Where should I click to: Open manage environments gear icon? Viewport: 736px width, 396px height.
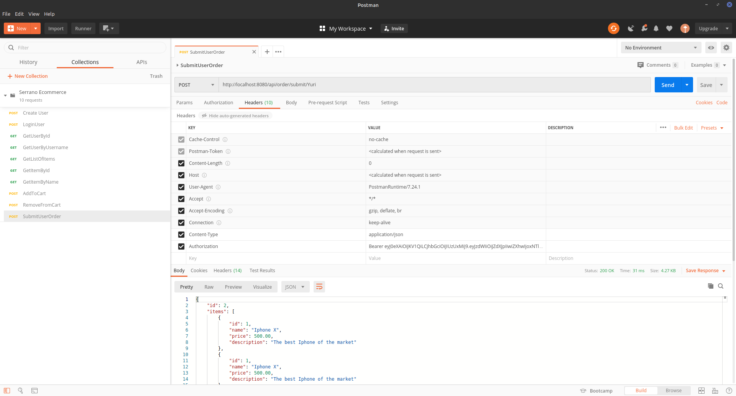point(726,48)
